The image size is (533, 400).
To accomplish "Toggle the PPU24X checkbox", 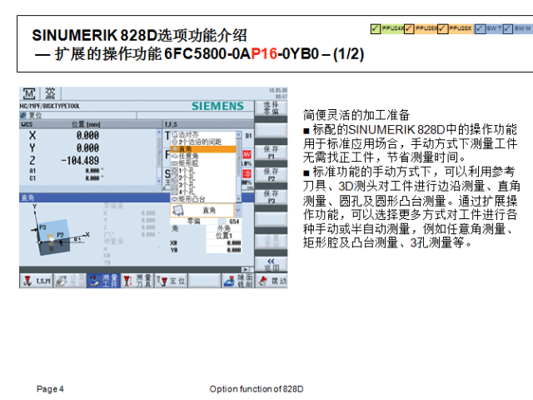I will point(376,29).
